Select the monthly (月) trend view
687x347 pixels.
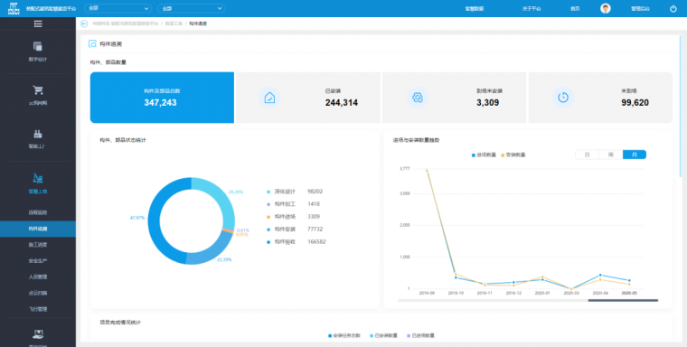(x=635, y=155)
